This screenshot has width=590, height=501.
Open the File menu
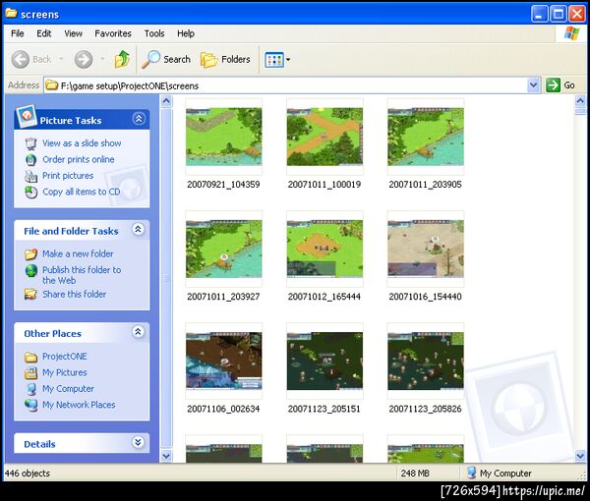(18, 33)
